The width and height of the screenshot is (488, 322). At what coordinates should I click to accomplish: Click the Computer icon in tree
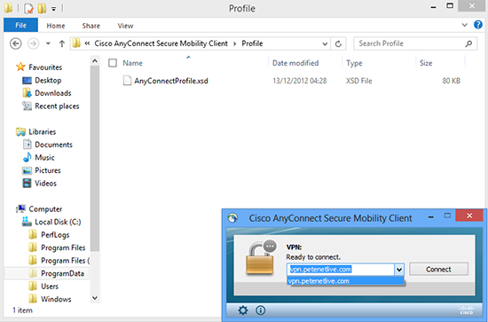click(21, 208)
